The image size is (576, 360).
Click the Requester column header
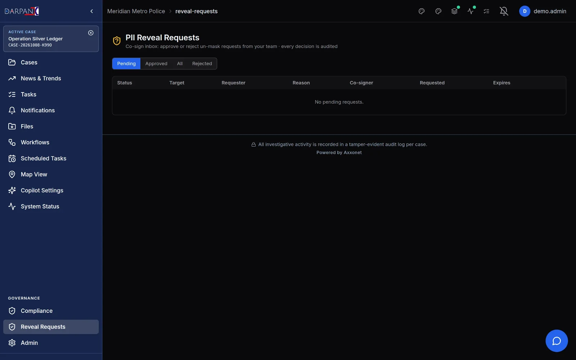pos(233,83)
